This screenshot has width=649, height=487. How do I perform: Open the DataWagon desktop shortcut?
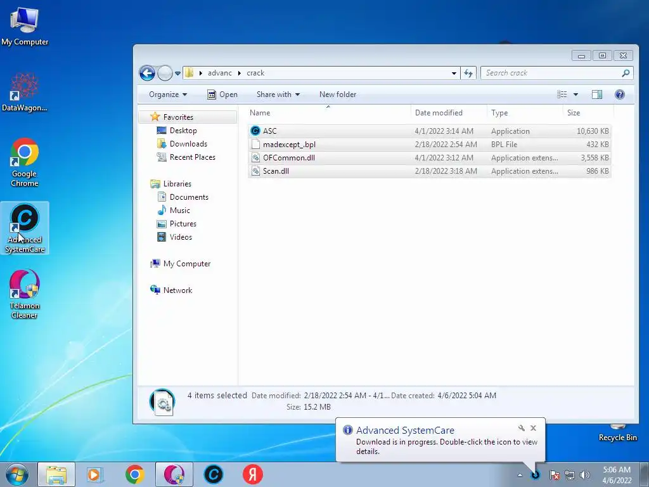tap(25, 93)
